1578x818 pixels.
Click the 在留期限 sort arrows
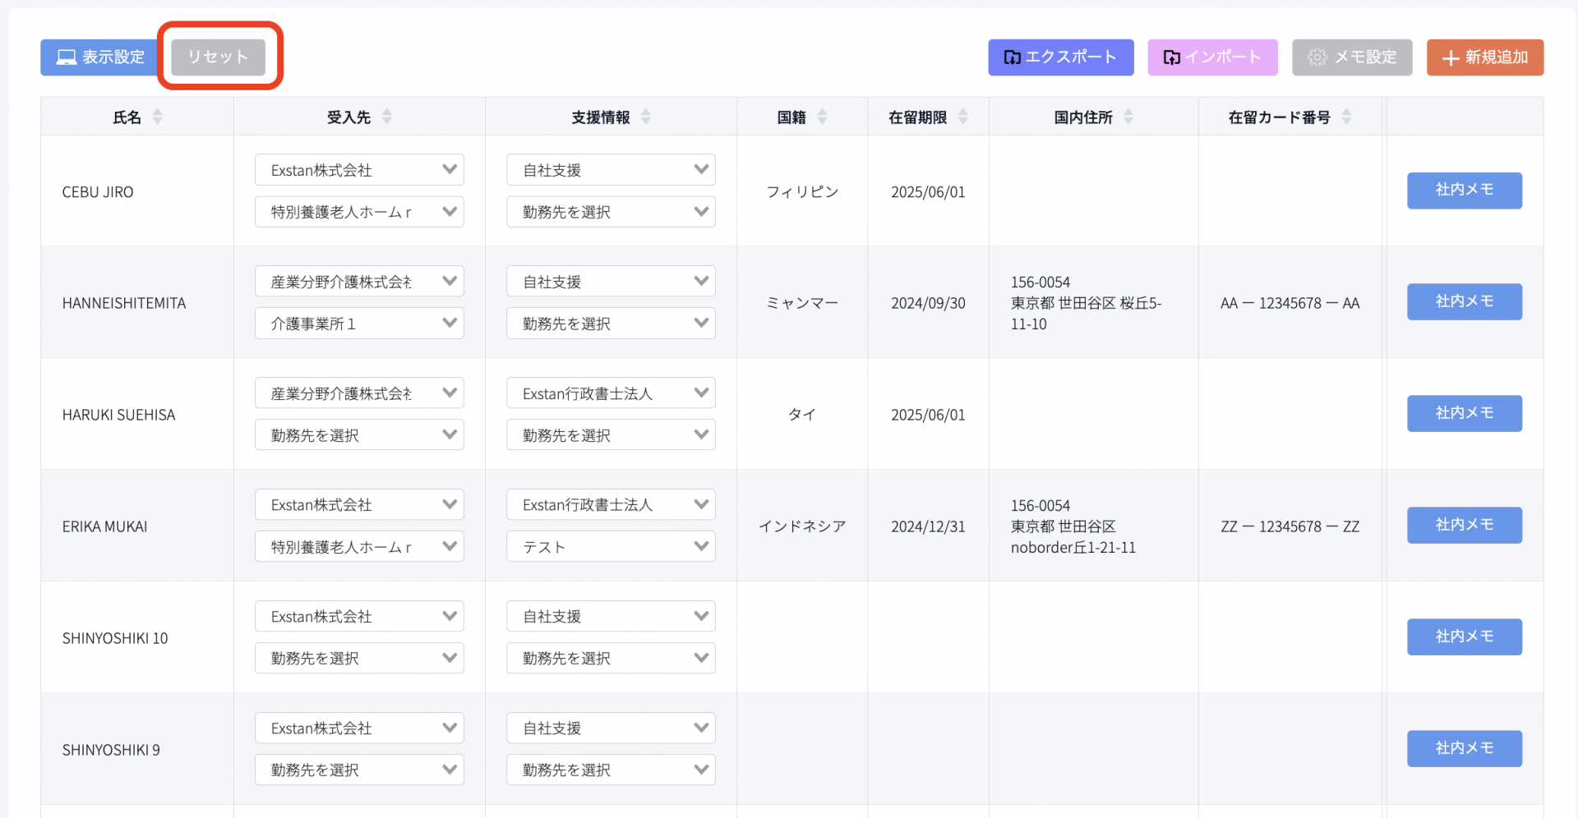coord(962,117)
